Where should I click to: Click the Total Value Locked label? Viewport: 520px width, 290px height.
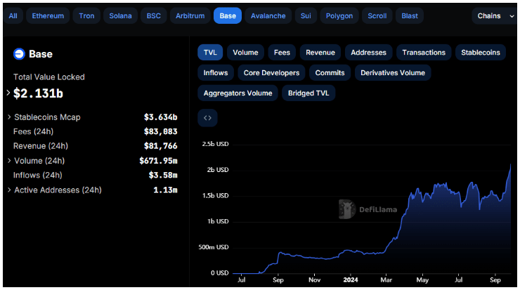pyautogui.click(x=48, y=77)
